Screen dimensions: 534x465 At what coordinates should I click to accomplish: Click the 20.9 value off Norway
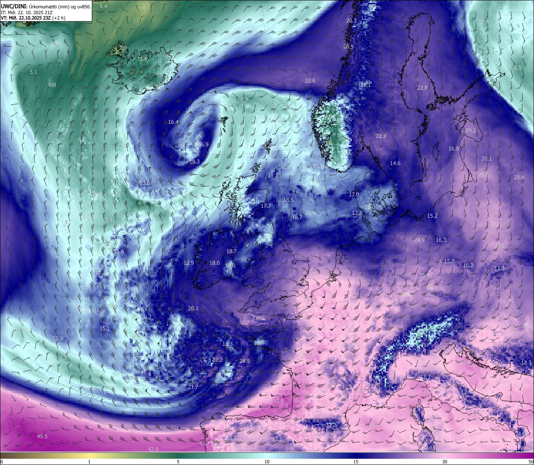click(348, 47)
